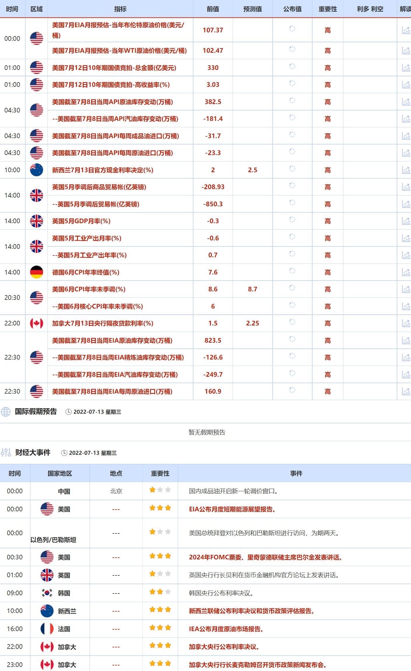
Task: Open 美国6月CPI年率未季调 indicator link
Action: [89, 289]
